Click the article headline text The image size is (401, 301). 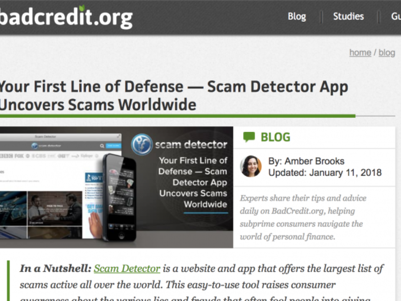(x=174, y=96)
